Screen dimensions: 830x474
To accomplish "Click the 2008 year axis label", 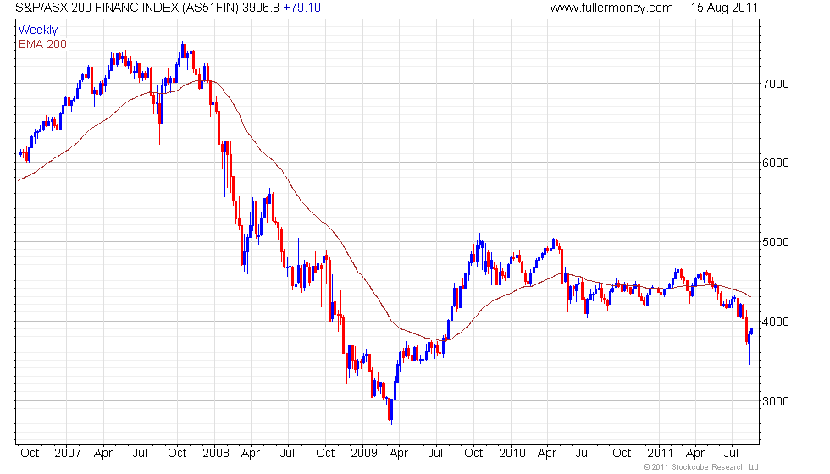I will click(216, 454).
